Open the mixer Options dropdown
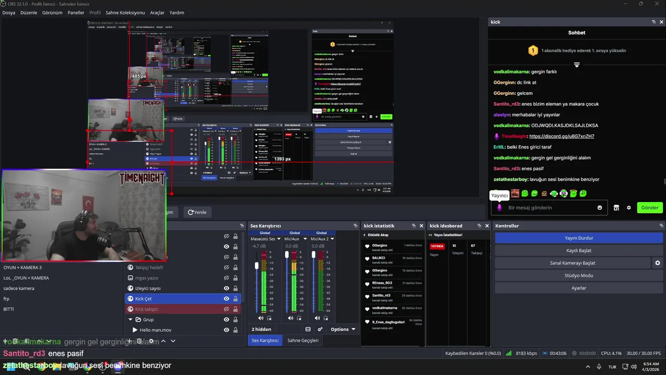 343,329
